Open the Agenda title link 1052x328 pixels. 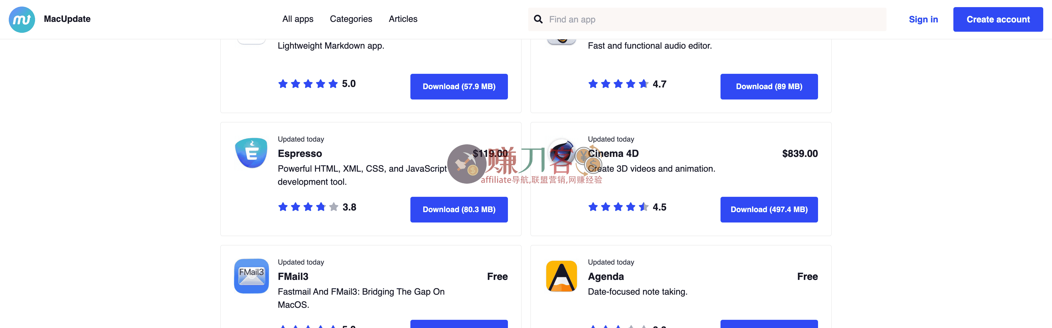(606, 277)
